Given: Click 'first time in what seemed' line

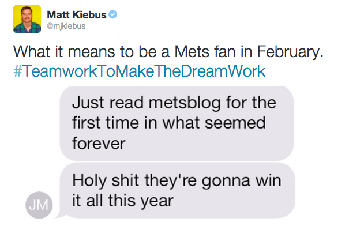Looking at the screenshot, I should [169, 123].
